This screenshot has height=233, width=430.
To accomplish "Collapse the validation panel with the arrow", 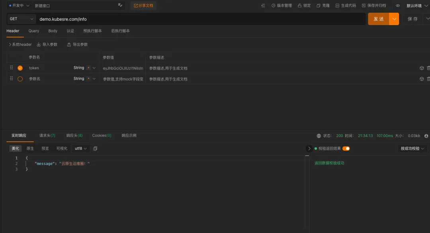I will [x=309, y=149].
